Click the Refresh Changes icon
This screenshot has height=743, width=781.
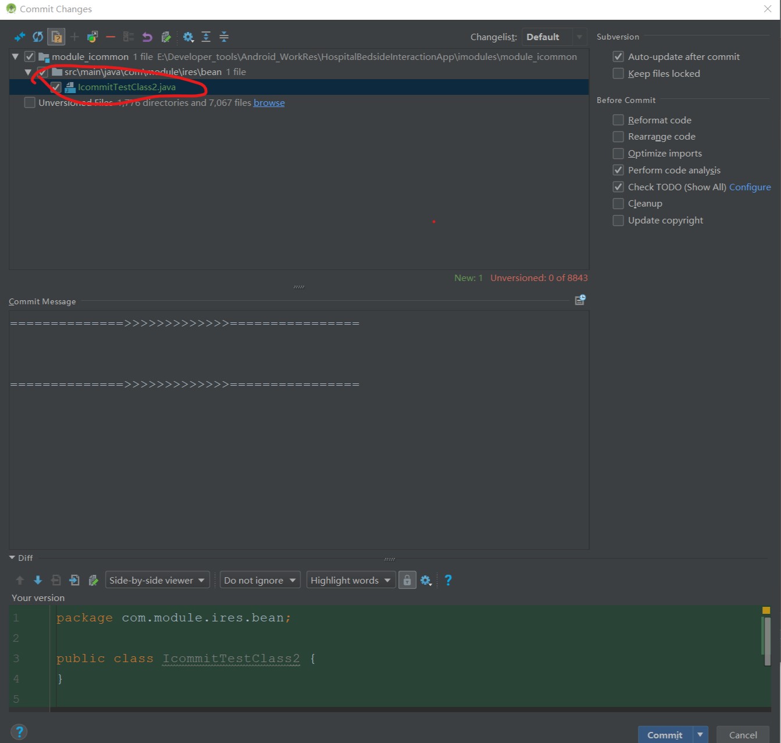point(38,37)
